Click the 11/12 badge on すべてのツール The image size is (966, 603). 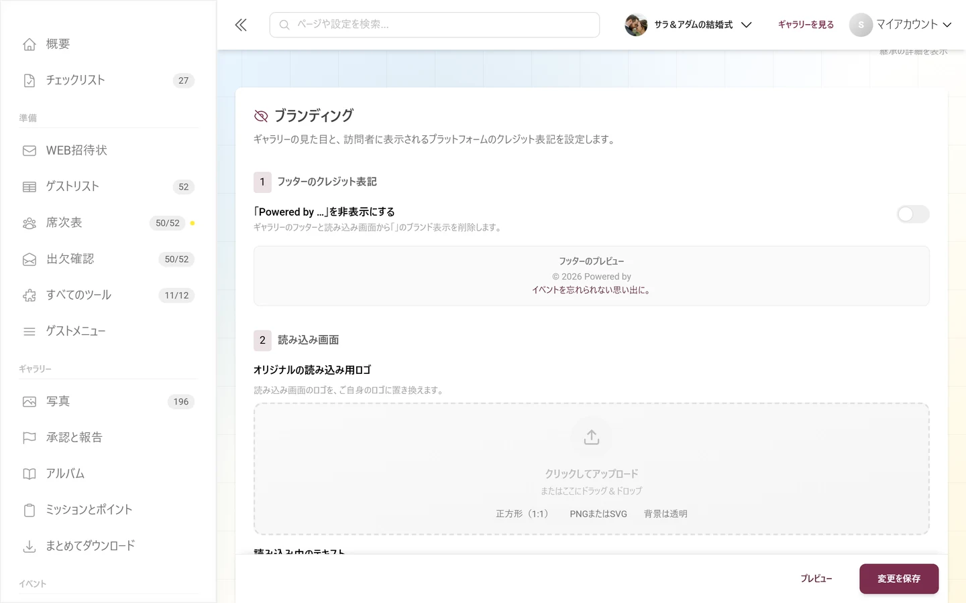176,295
